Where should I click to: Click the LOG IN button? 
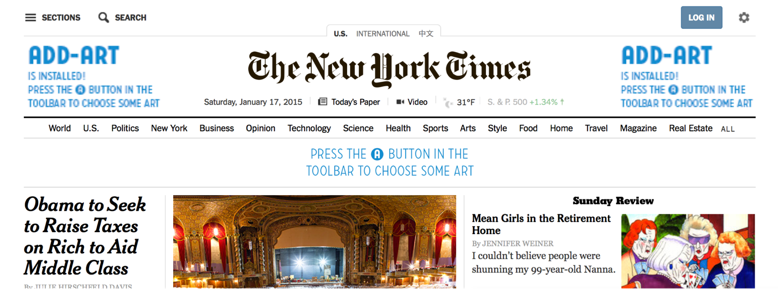click(701, 18)
